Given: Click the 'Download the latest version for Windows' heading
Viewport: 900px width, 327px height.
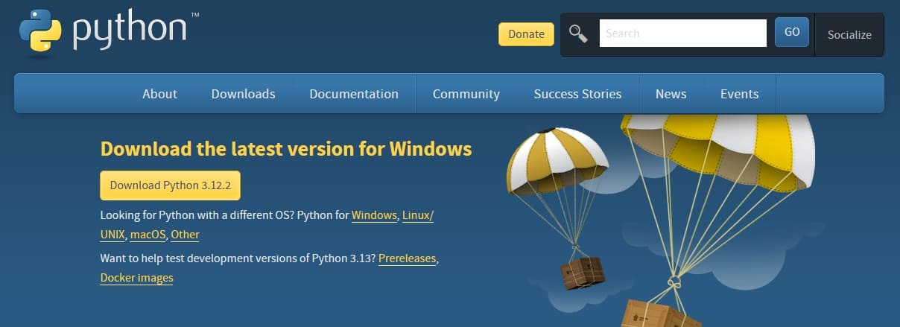Looking at the screenshot, I should click(x=286, y=148).
